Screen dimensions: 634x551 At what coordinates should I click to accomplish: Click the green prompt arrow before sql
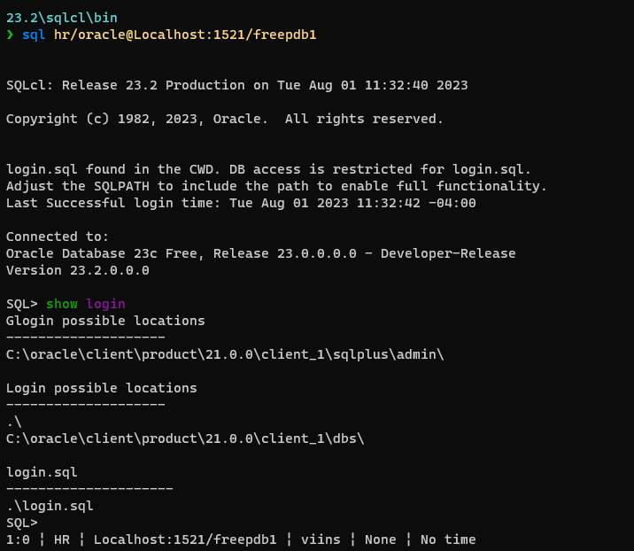coord(10,35)
